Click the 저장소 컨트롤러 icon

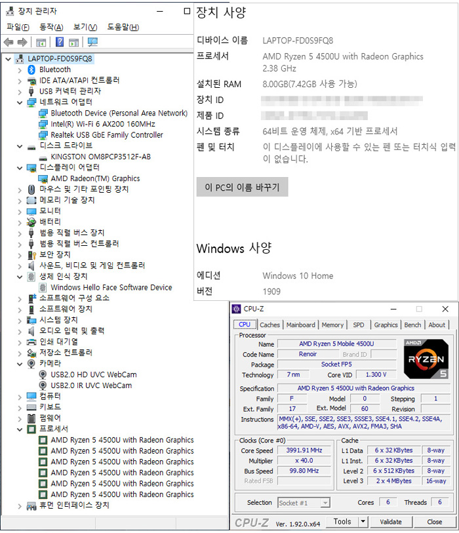(31, 353)
